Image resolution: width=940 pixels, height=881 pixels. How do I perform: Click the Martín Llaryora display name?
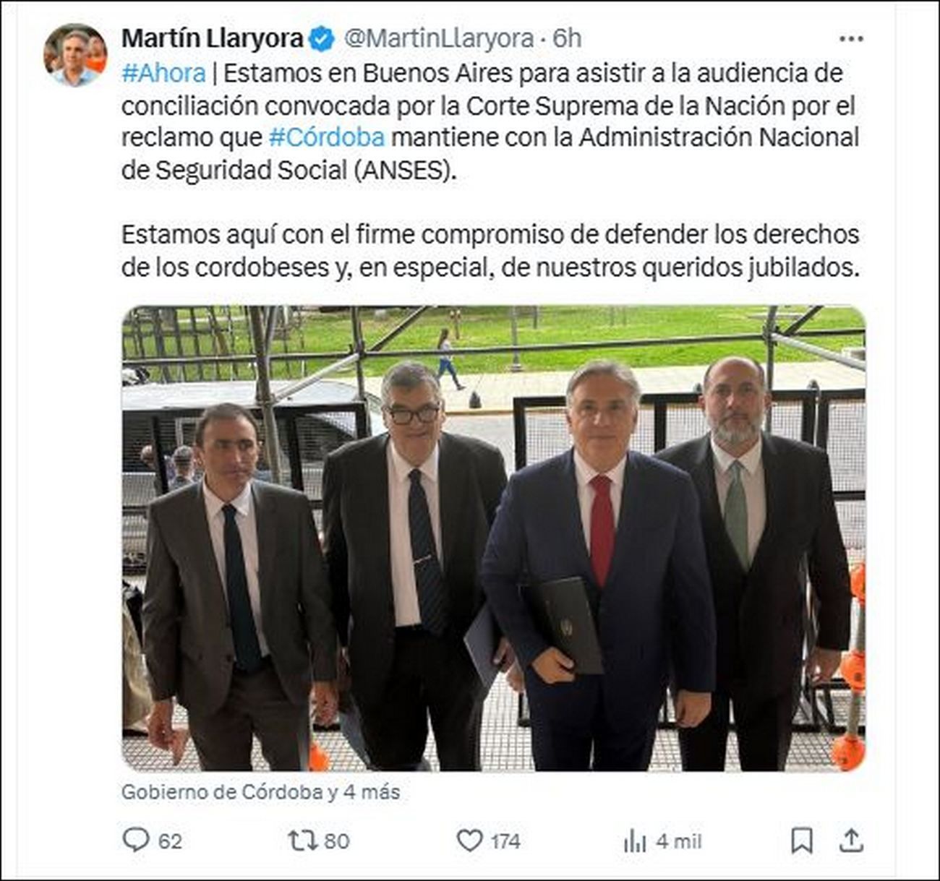click(x=212, y=38)
